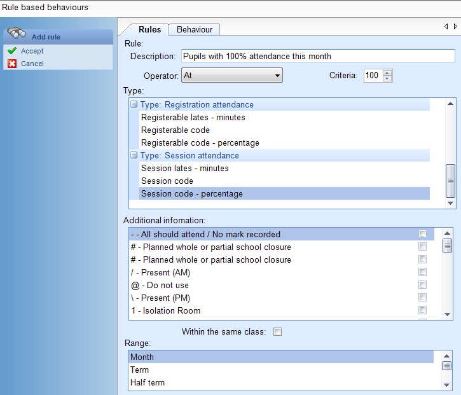The image size is (461, 395).
Task: Select the '/ - Present (AM)' row
Action: (x=282, y=272)
